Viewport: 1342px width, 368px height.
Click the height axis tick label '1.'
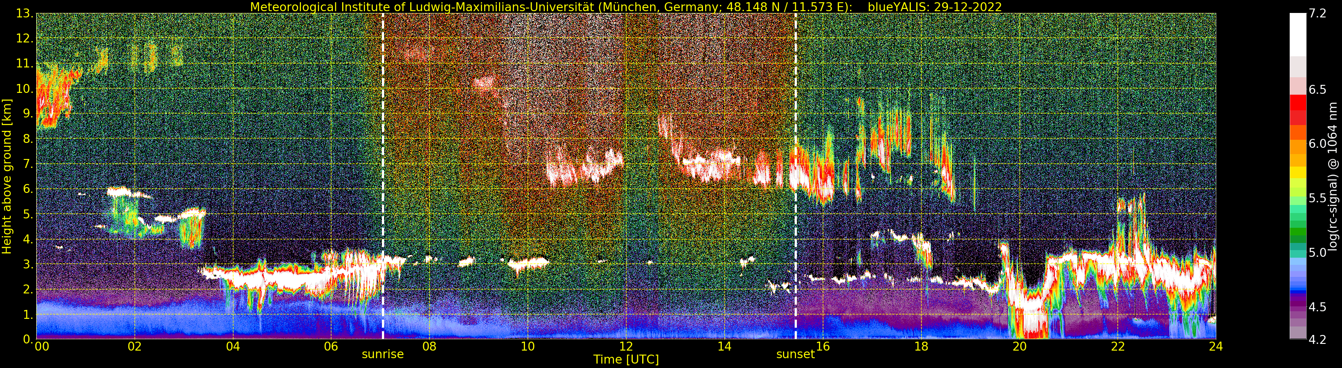tap(28, 314)
